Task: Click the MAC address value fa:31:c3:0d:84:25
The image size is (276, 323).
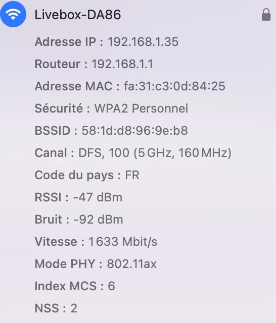Action: pos(174,86)
